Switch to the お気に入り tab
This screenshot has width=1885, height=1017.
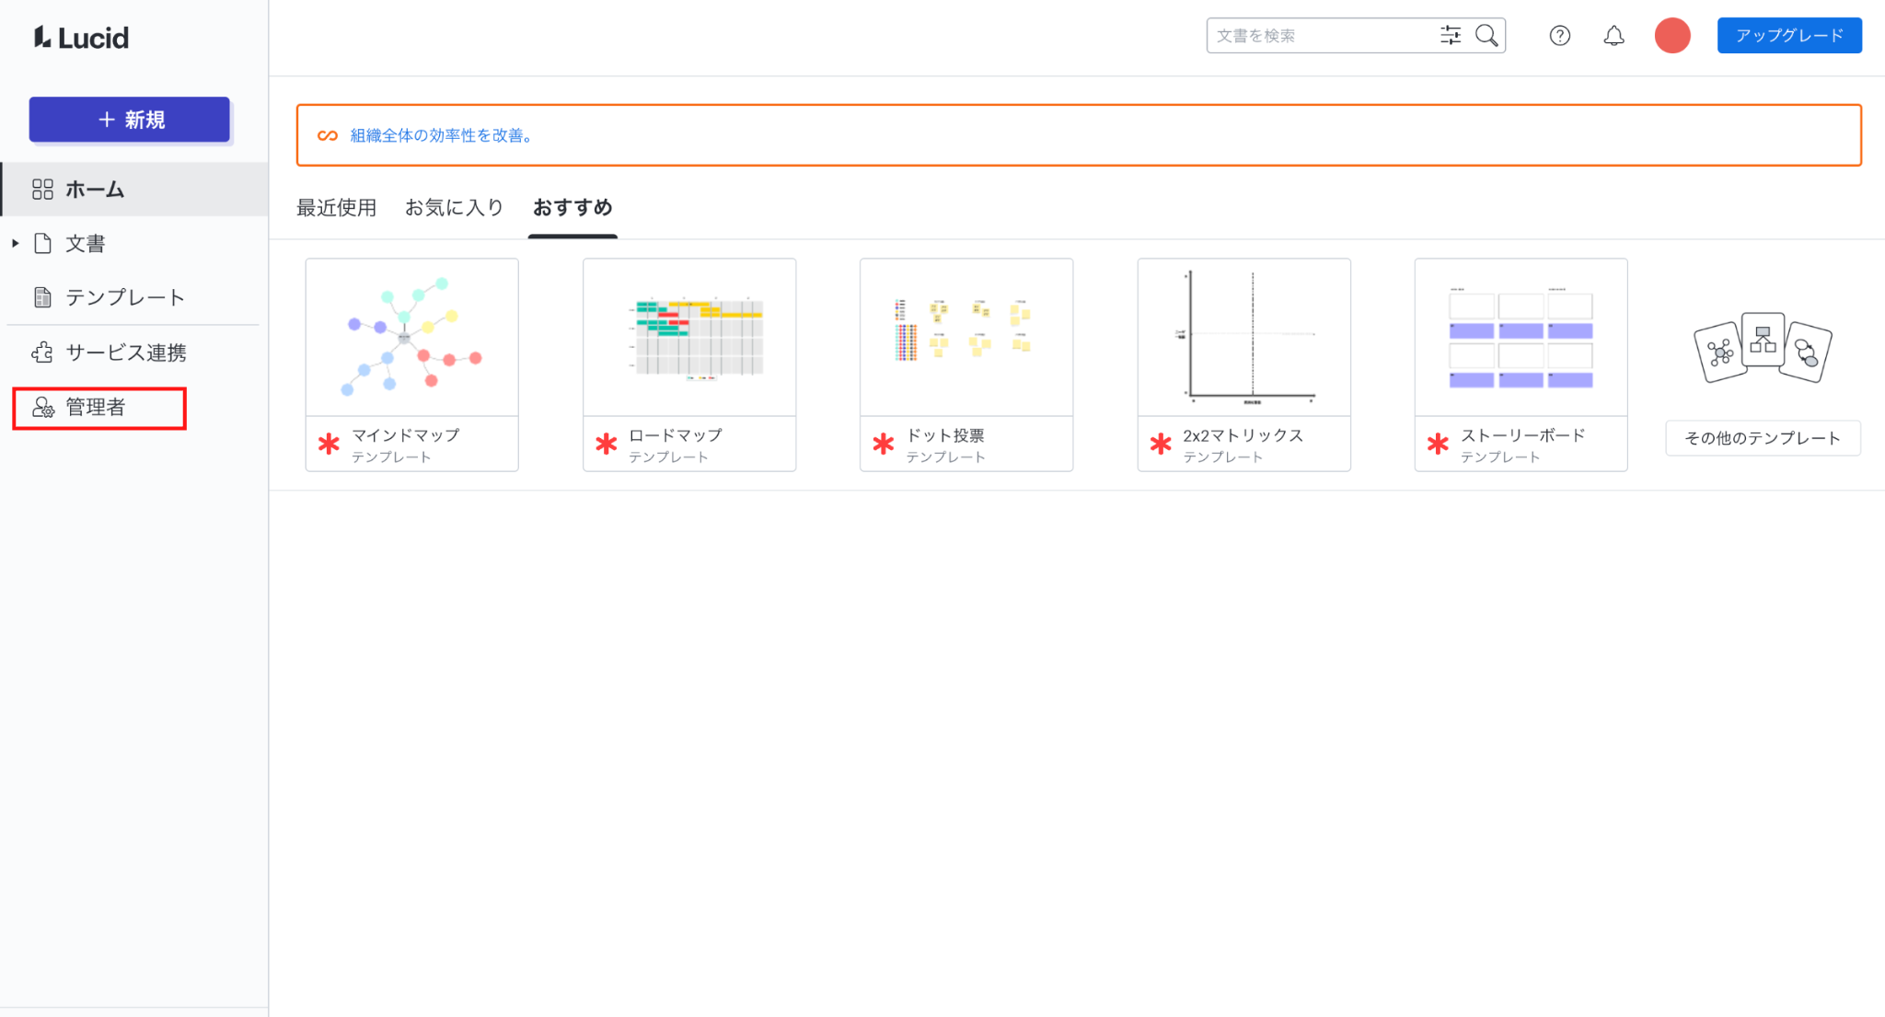point(454,208)
